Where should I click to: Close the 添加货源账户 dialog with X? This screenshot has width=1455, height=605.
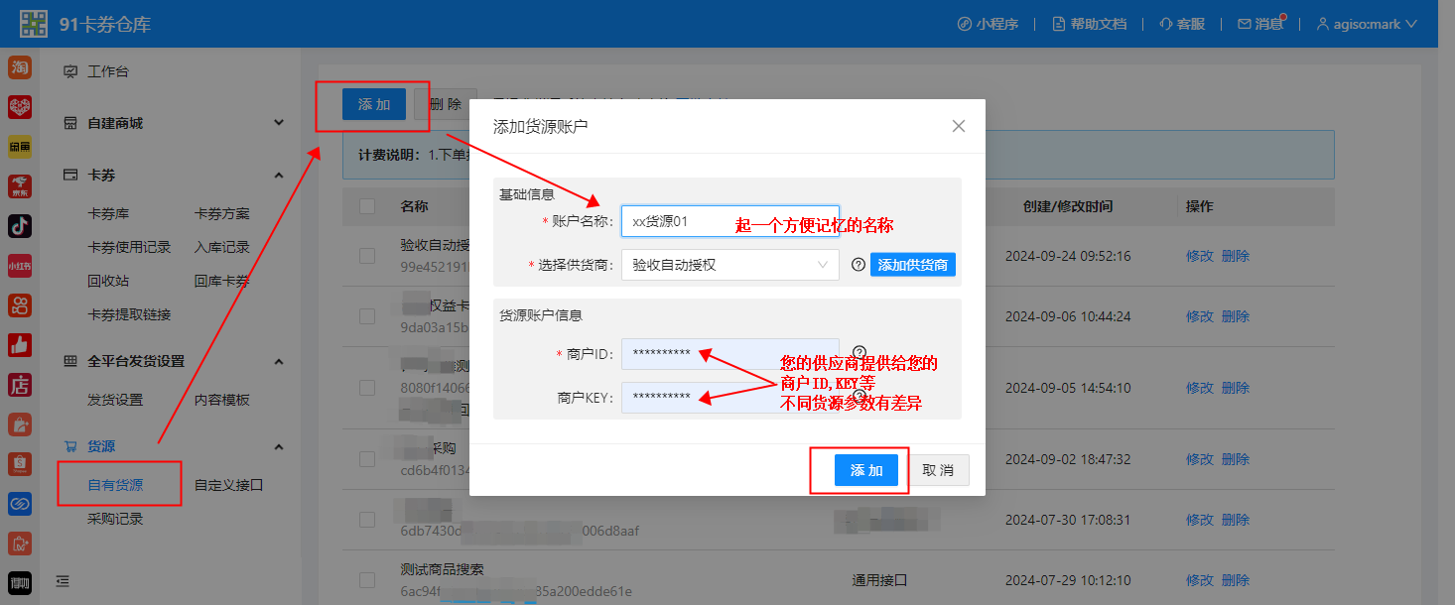pyautogui.click(x=958, y=126)
